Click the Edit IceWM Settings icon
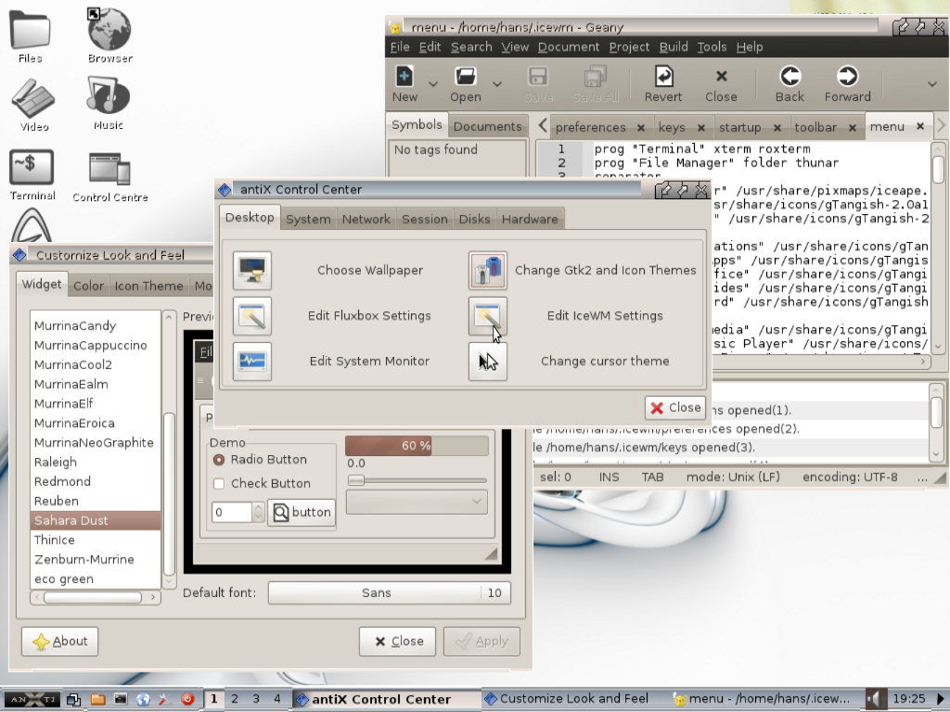The image size is (950, 712). 488,315
